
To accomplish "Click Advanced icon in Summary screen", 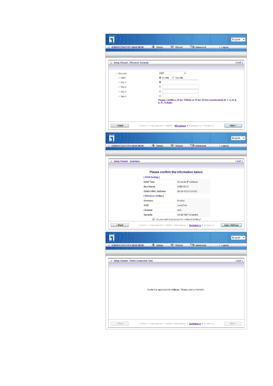I will click(192, 145).
